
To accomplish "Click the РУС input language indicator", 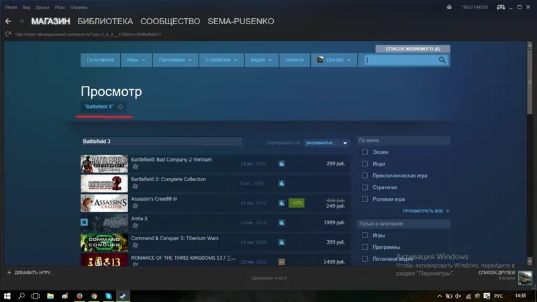I will pyautogui.click(x=499, y=296).
